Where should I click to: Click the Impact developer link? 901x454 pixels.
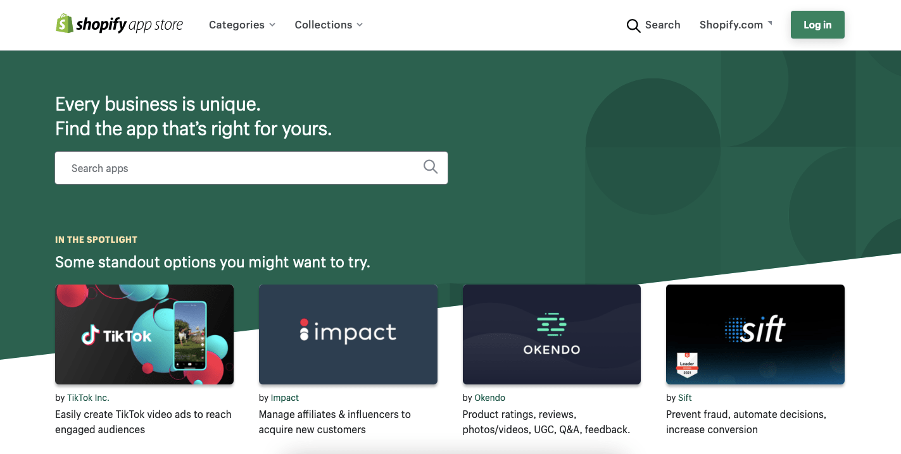pos(285,398)
